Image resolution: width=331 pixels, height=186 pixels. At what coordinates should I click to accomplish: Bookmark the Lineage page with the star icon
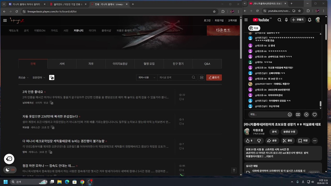click(x=214, y=11)
